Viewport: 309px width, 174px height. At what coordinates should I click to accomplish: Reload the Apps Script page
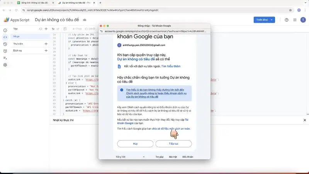click(16, 10)
